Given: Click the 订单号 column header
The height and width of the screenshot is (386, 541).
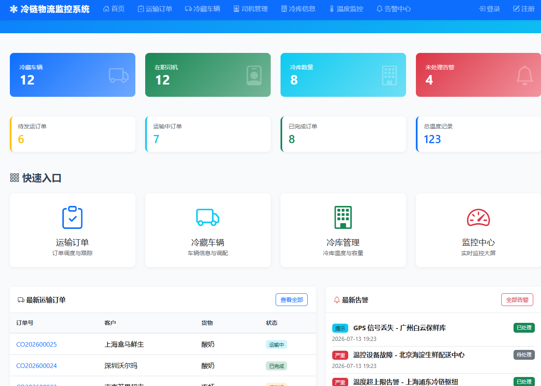Looking at the screenshot, I should [25, 323].
